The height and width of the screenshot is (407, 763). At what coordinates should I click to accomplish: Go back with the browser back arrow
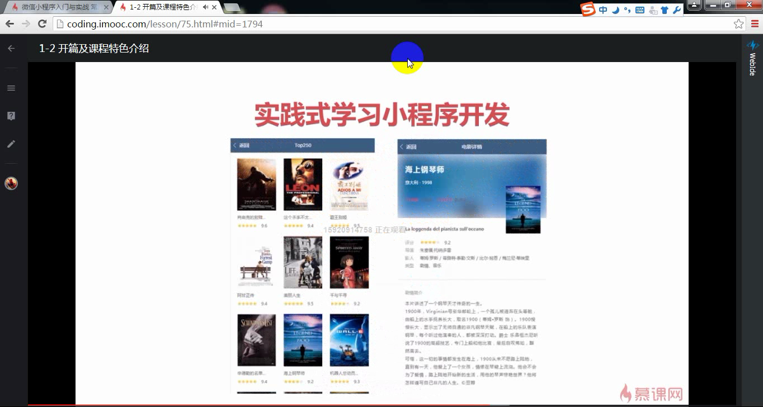coord(10,24)
